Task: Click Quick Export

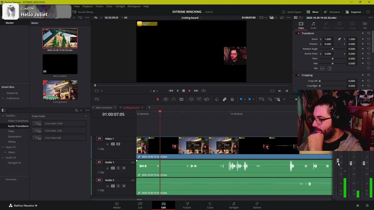Action: point(292,12)
